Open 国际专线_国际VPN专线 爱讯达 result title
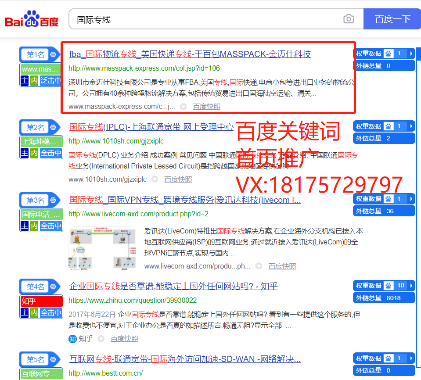Screen dimensions: 421x380 tap(185, 200)
